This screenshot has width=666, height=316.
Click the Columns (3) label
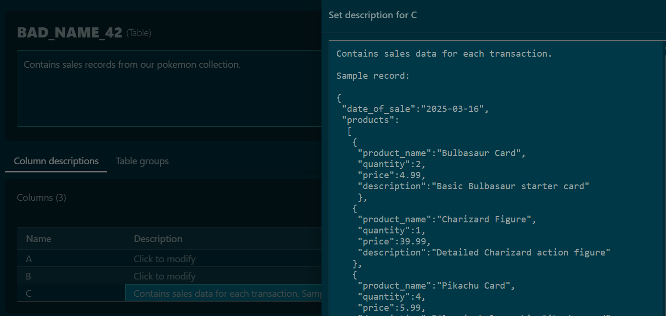(x=41, y=197)
